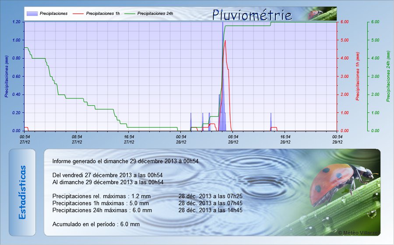Select the Estadísticas side tab
Screen dimensions: 394x245
click(22, 192)
